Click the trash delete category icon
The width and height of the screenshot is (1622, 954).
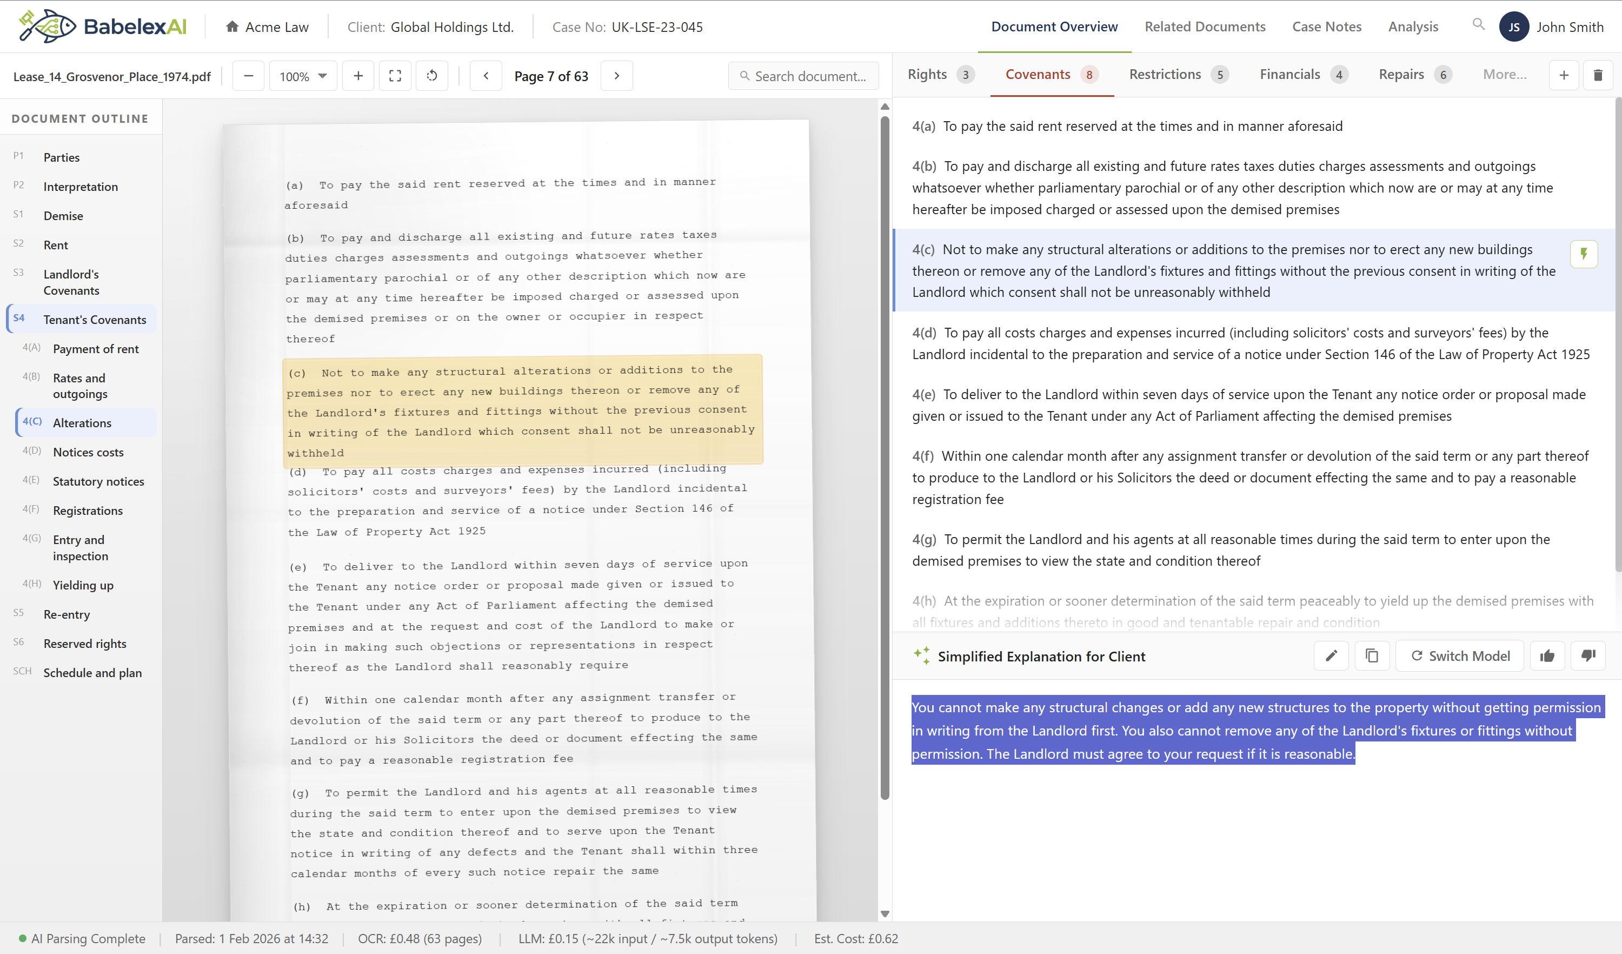tap(1598, 75)
